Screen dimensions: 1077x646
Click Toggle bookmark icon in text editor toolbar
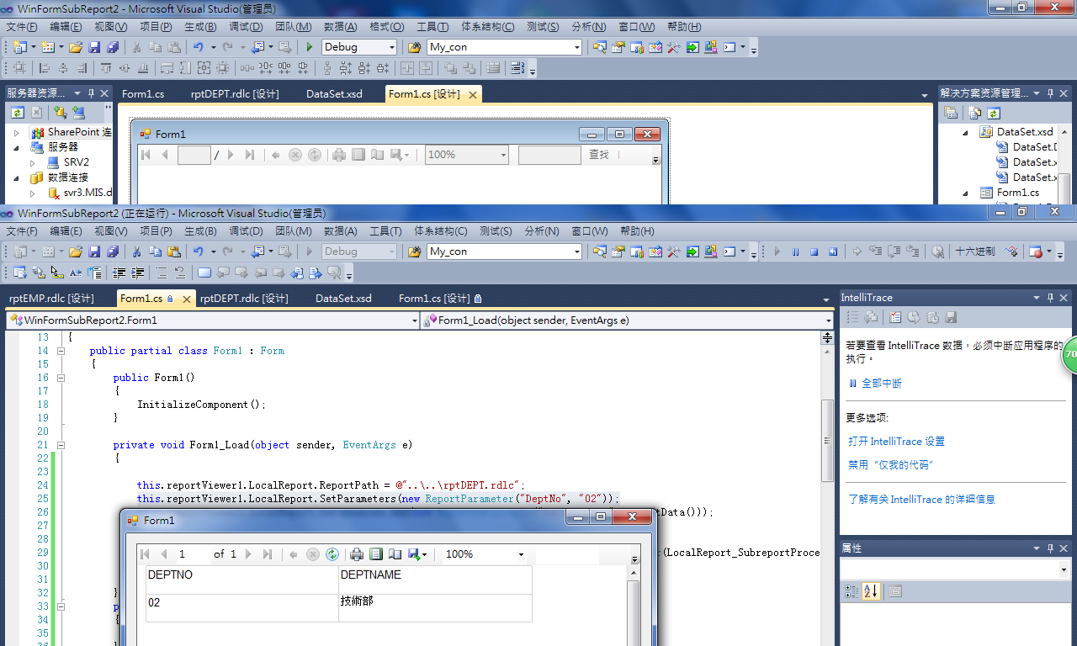pos(204,273)
